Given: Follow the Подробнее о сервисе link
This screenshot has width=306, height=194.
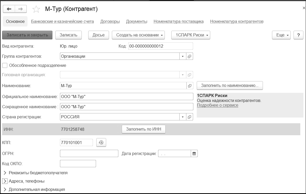Looking at the screenshot, I should tap(217, 105).
